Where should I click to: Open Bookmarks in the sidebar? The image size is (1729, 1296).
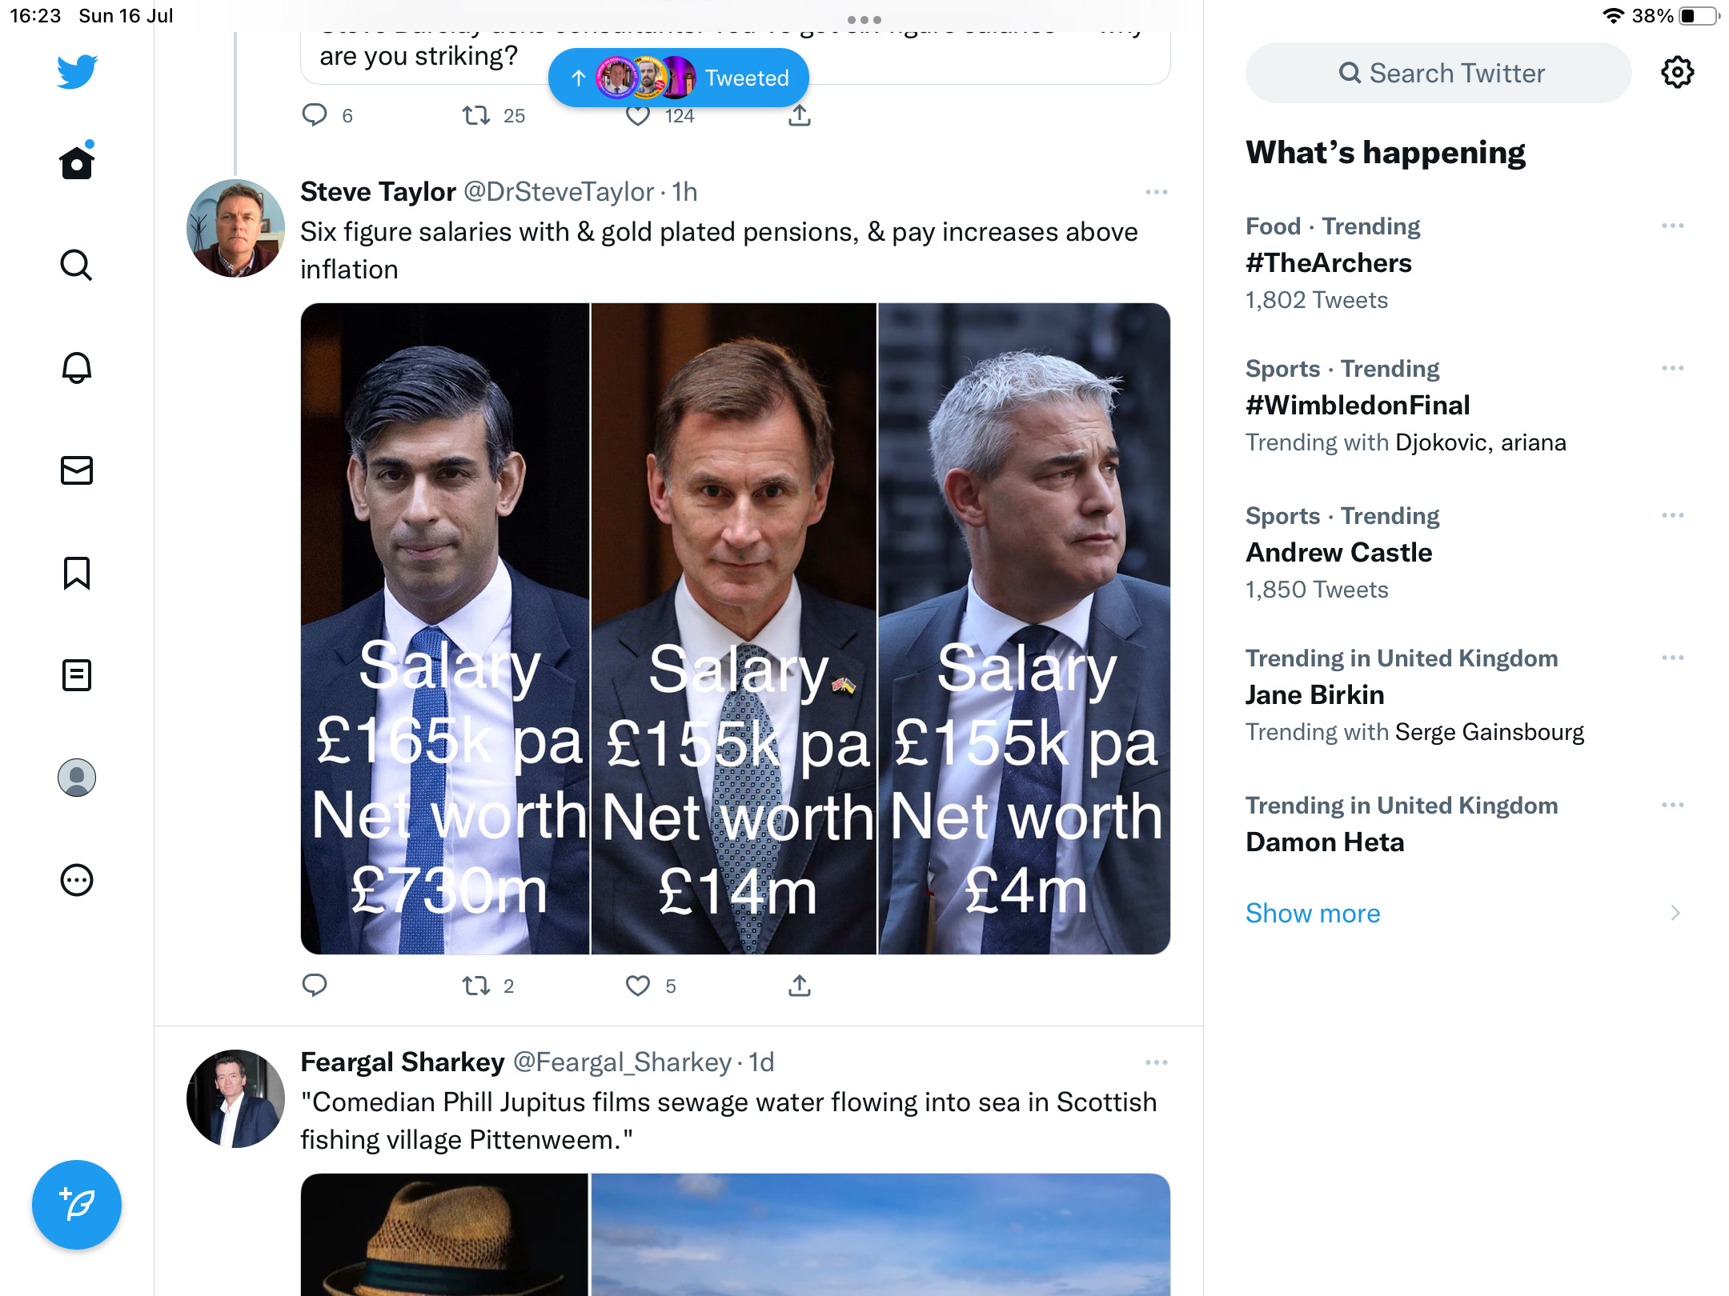click(x=77, y=573)
